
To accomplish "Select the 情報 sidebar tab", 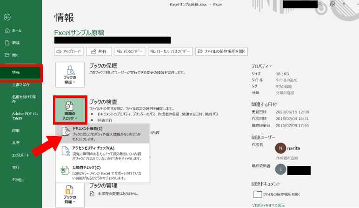I will [x=20, y=73].
